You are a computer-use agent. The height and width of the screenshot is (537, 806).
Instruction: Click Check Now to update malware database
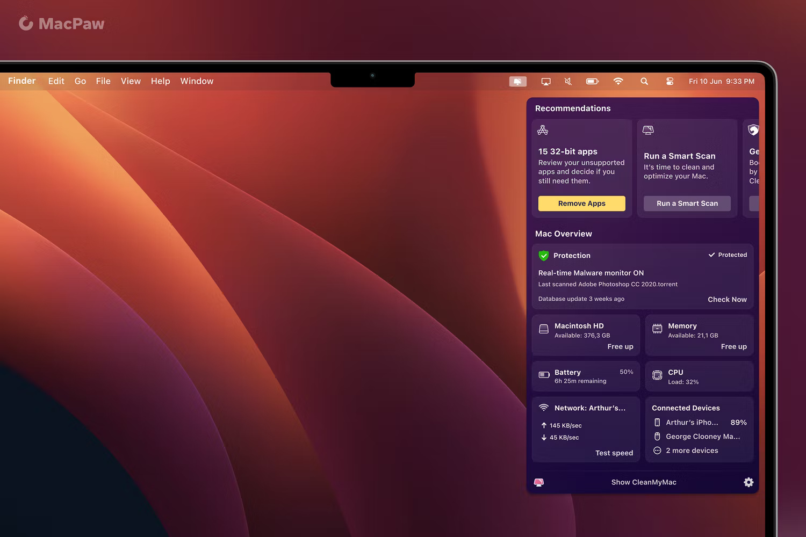click(x=727, y=299)
